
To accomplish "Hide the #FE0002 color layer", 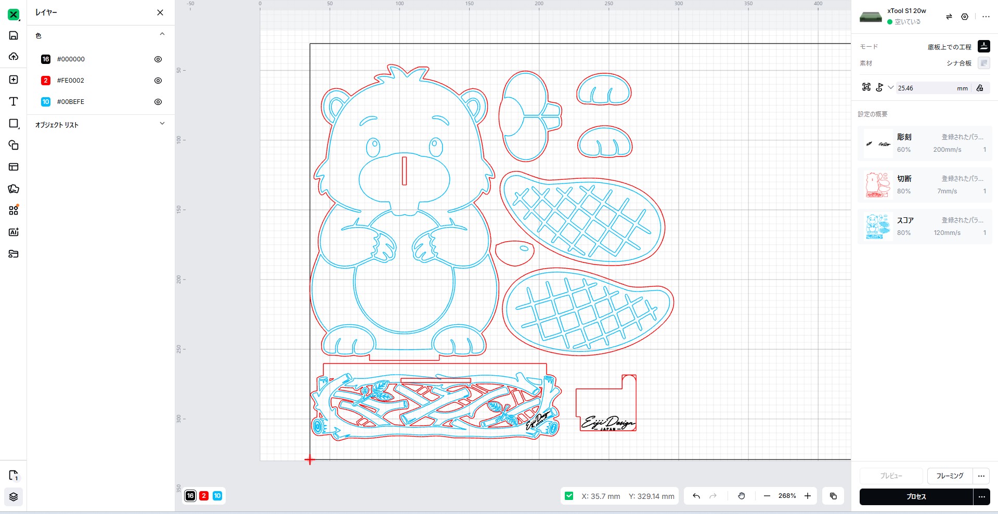I will pos(158,81).
